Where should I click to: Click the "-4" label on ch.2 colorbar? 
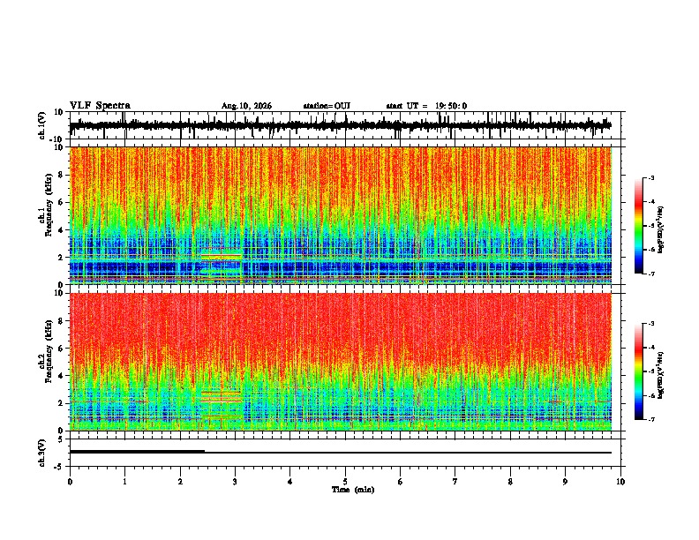[650, 347]
